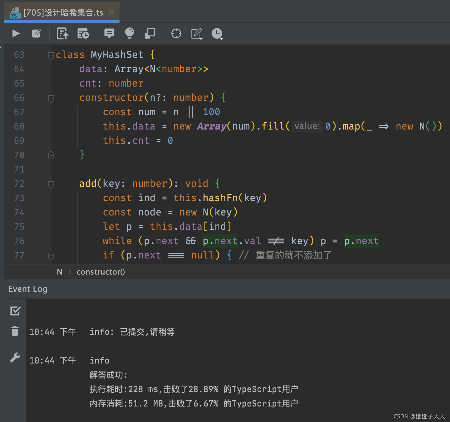Click 'hashFn' method call on line 73
The height and width of the screenshot is (422, 450).
tap(220, 198)
